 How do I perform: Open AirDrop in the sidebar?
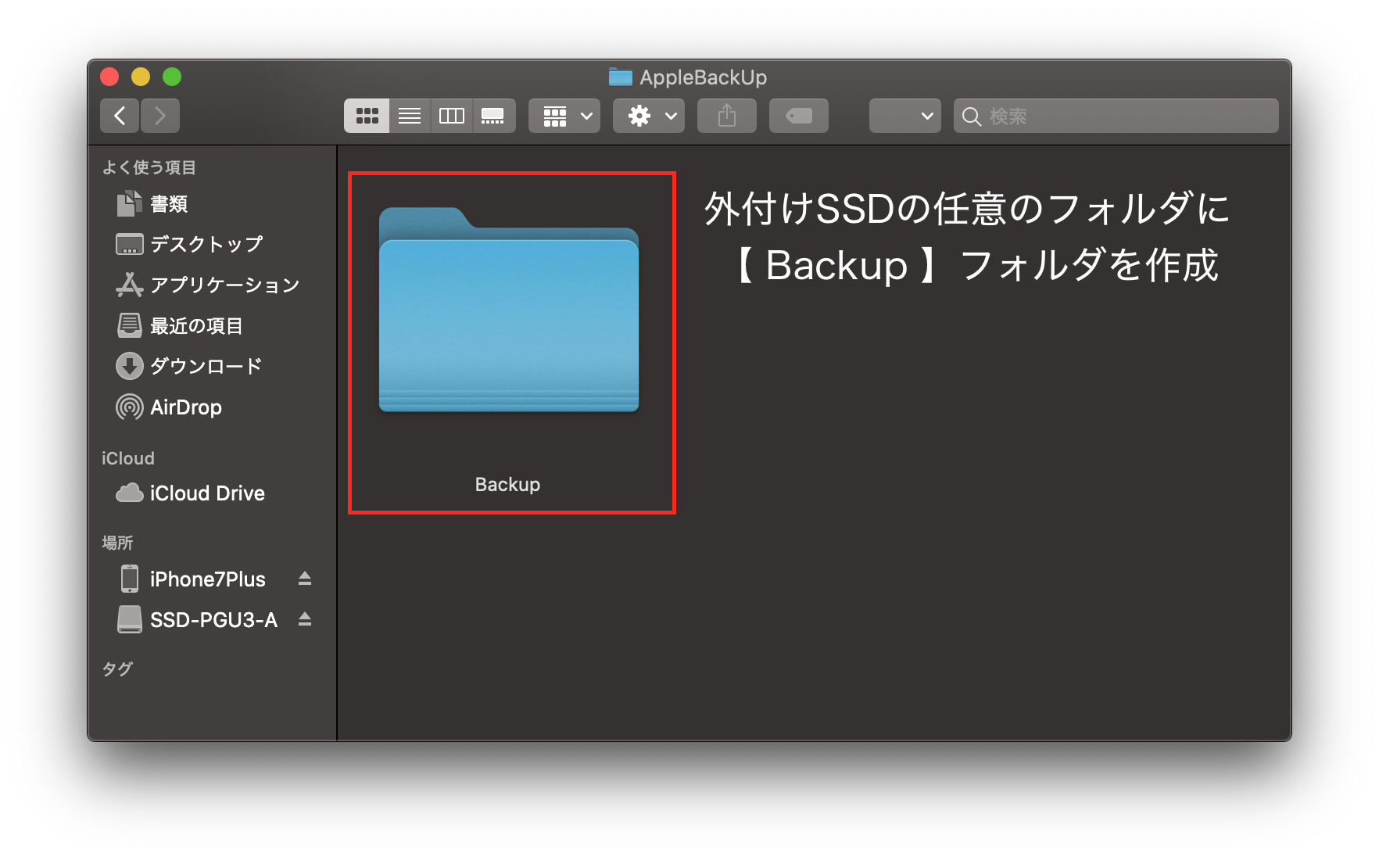click(x=185, y=407)
